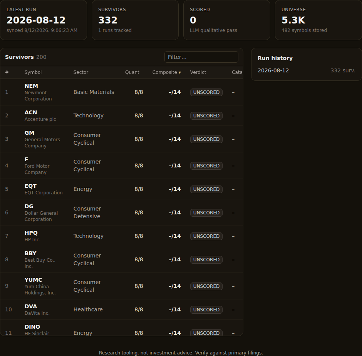Viewport: 362px width, 356px height.
Task: Click Consumer Defensive sector cell
Action: click(x=87, y=212)
